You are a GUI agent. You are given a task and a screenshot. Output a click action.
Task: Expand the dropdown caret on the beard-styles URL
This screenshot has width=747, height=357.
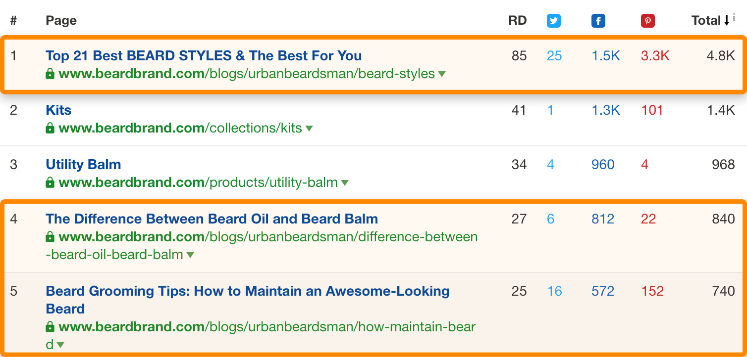(x=441, y=74)
